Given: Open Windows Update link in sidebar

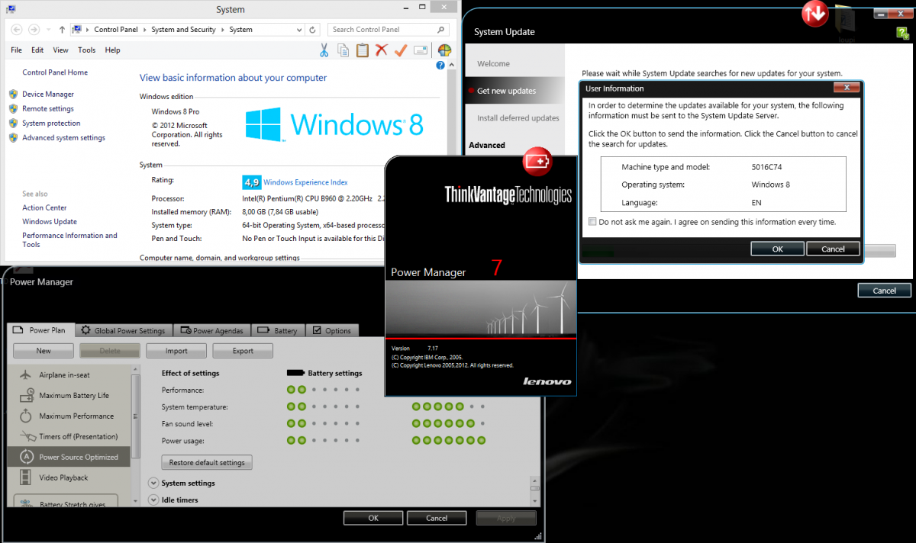Looking at the screenshot, I should point(50,221).
